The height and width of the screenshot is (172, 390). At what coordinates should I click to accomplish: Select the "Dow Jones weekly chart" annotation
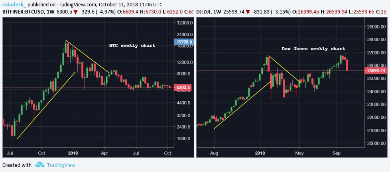coord(313,48)
